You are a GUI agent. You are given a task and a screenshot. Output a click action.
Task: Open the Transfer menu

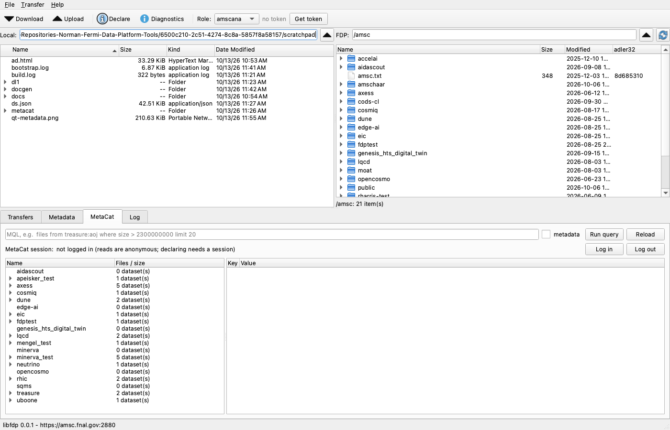33,5
